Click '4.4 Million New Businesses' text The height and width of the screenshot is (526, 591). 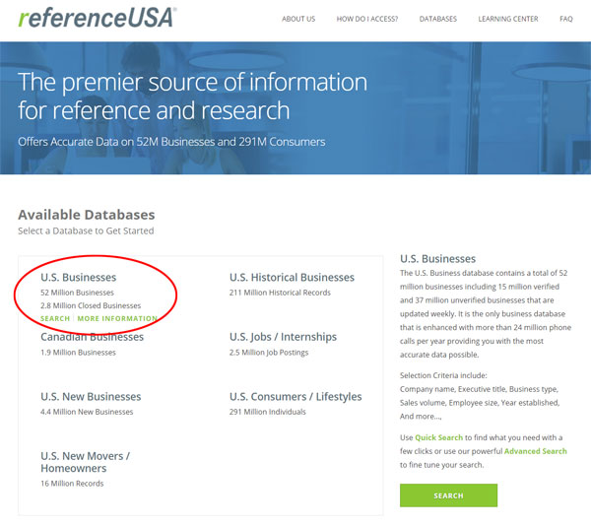coord(87,412)
